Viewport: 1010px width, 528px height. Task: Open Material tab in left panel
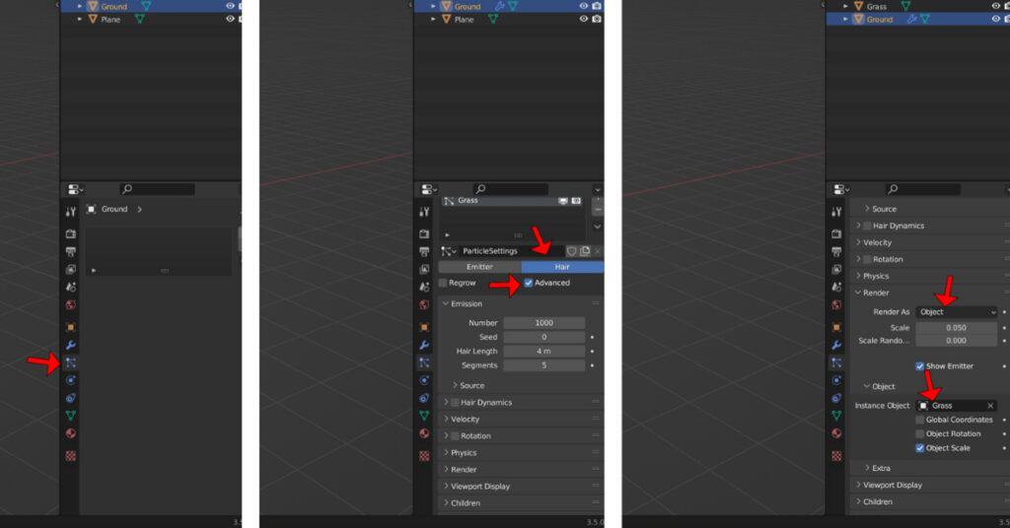click(x=71, y=433)
